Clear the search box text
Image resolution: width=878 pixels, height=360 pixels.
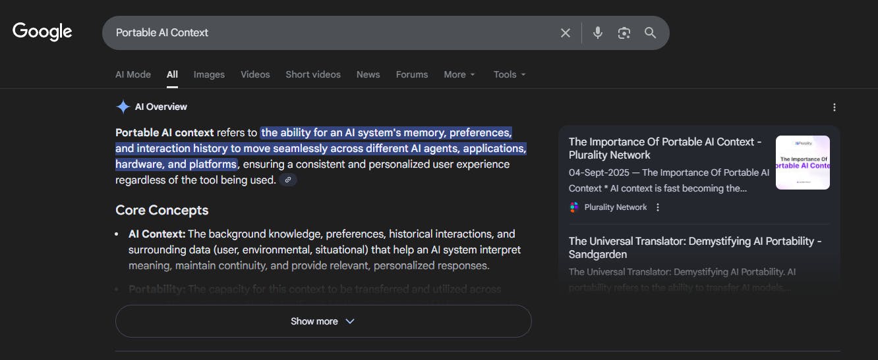tap(565, 33)
